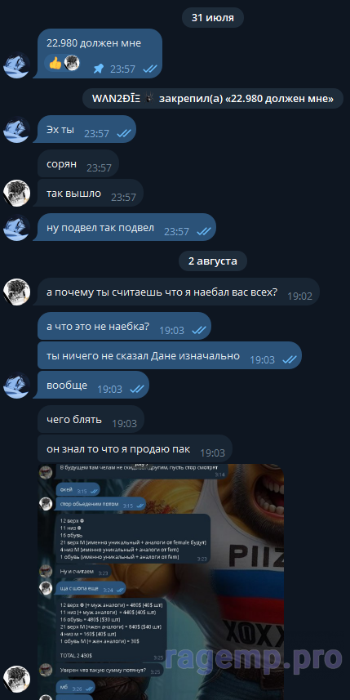The width and height of the screenshot is (350, 700).
Task: Open the avatar beside "а почему ты считаешь" message
Action: [x=17, y=292]
